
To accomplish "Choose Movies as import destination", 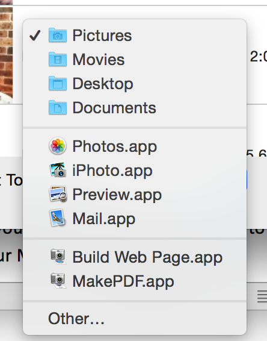I will (135, 60).
